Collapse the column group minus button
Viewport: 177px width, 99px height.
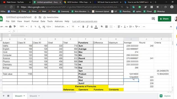pos(10,35)
